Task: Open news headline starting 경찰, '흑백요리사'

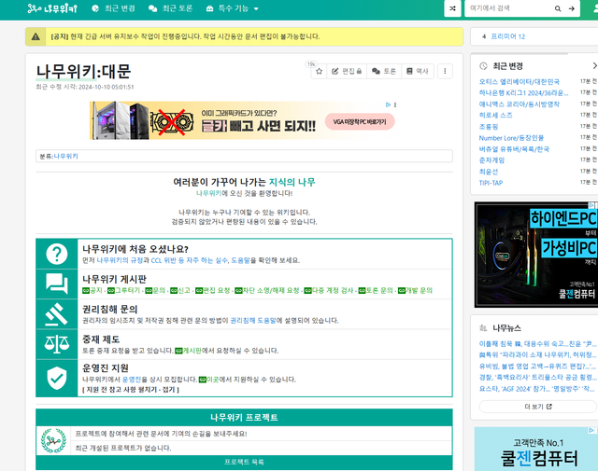Action: pyautogui.click(x=538, y=378)
